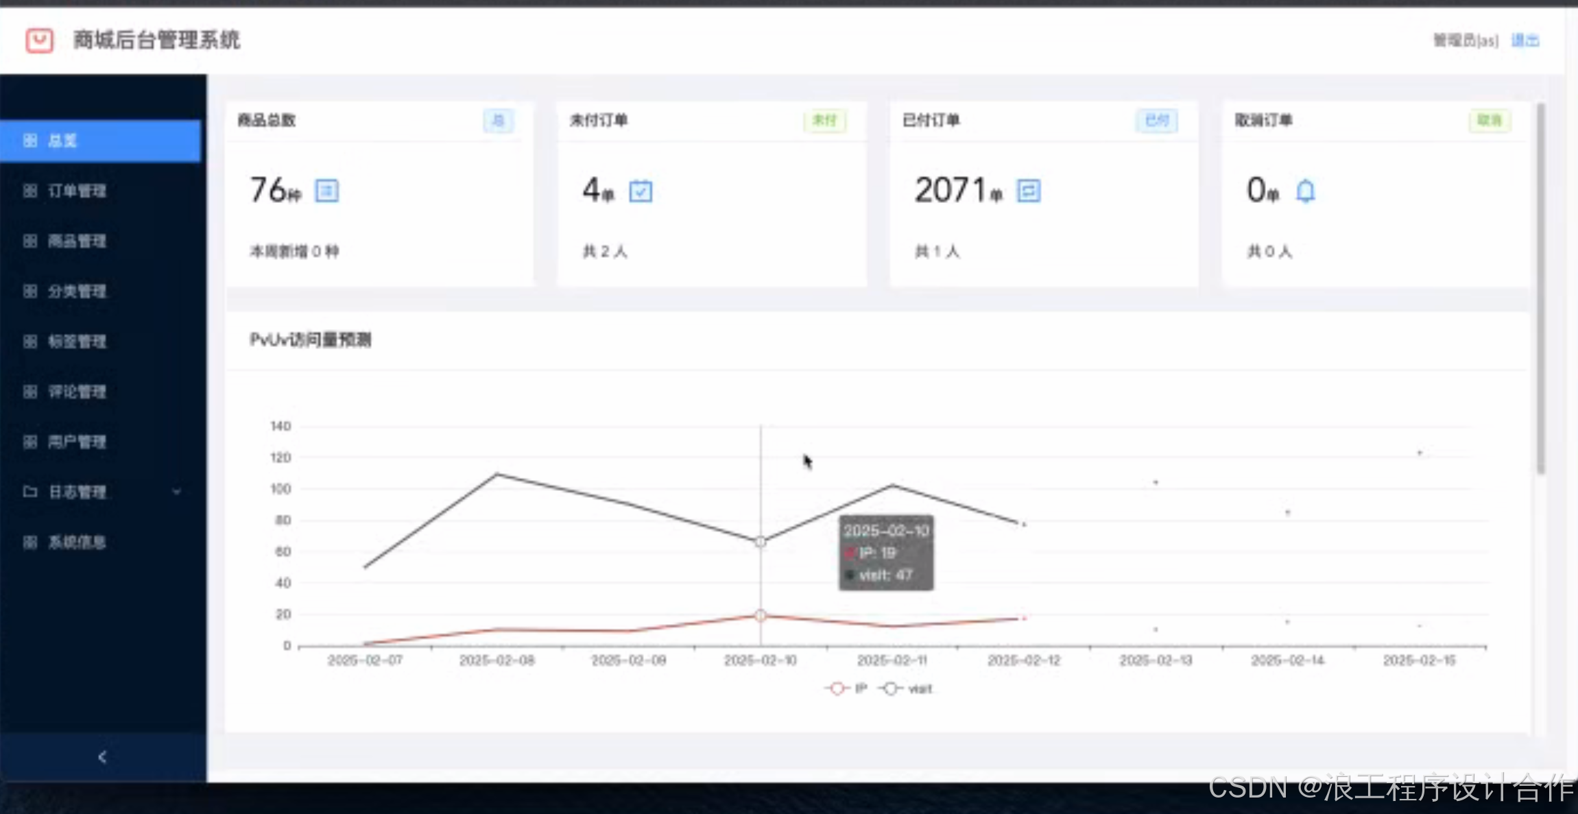1578x814 pixels.
Task: Click the vertical scrollbar on the right
Action: coord(1541,288)
